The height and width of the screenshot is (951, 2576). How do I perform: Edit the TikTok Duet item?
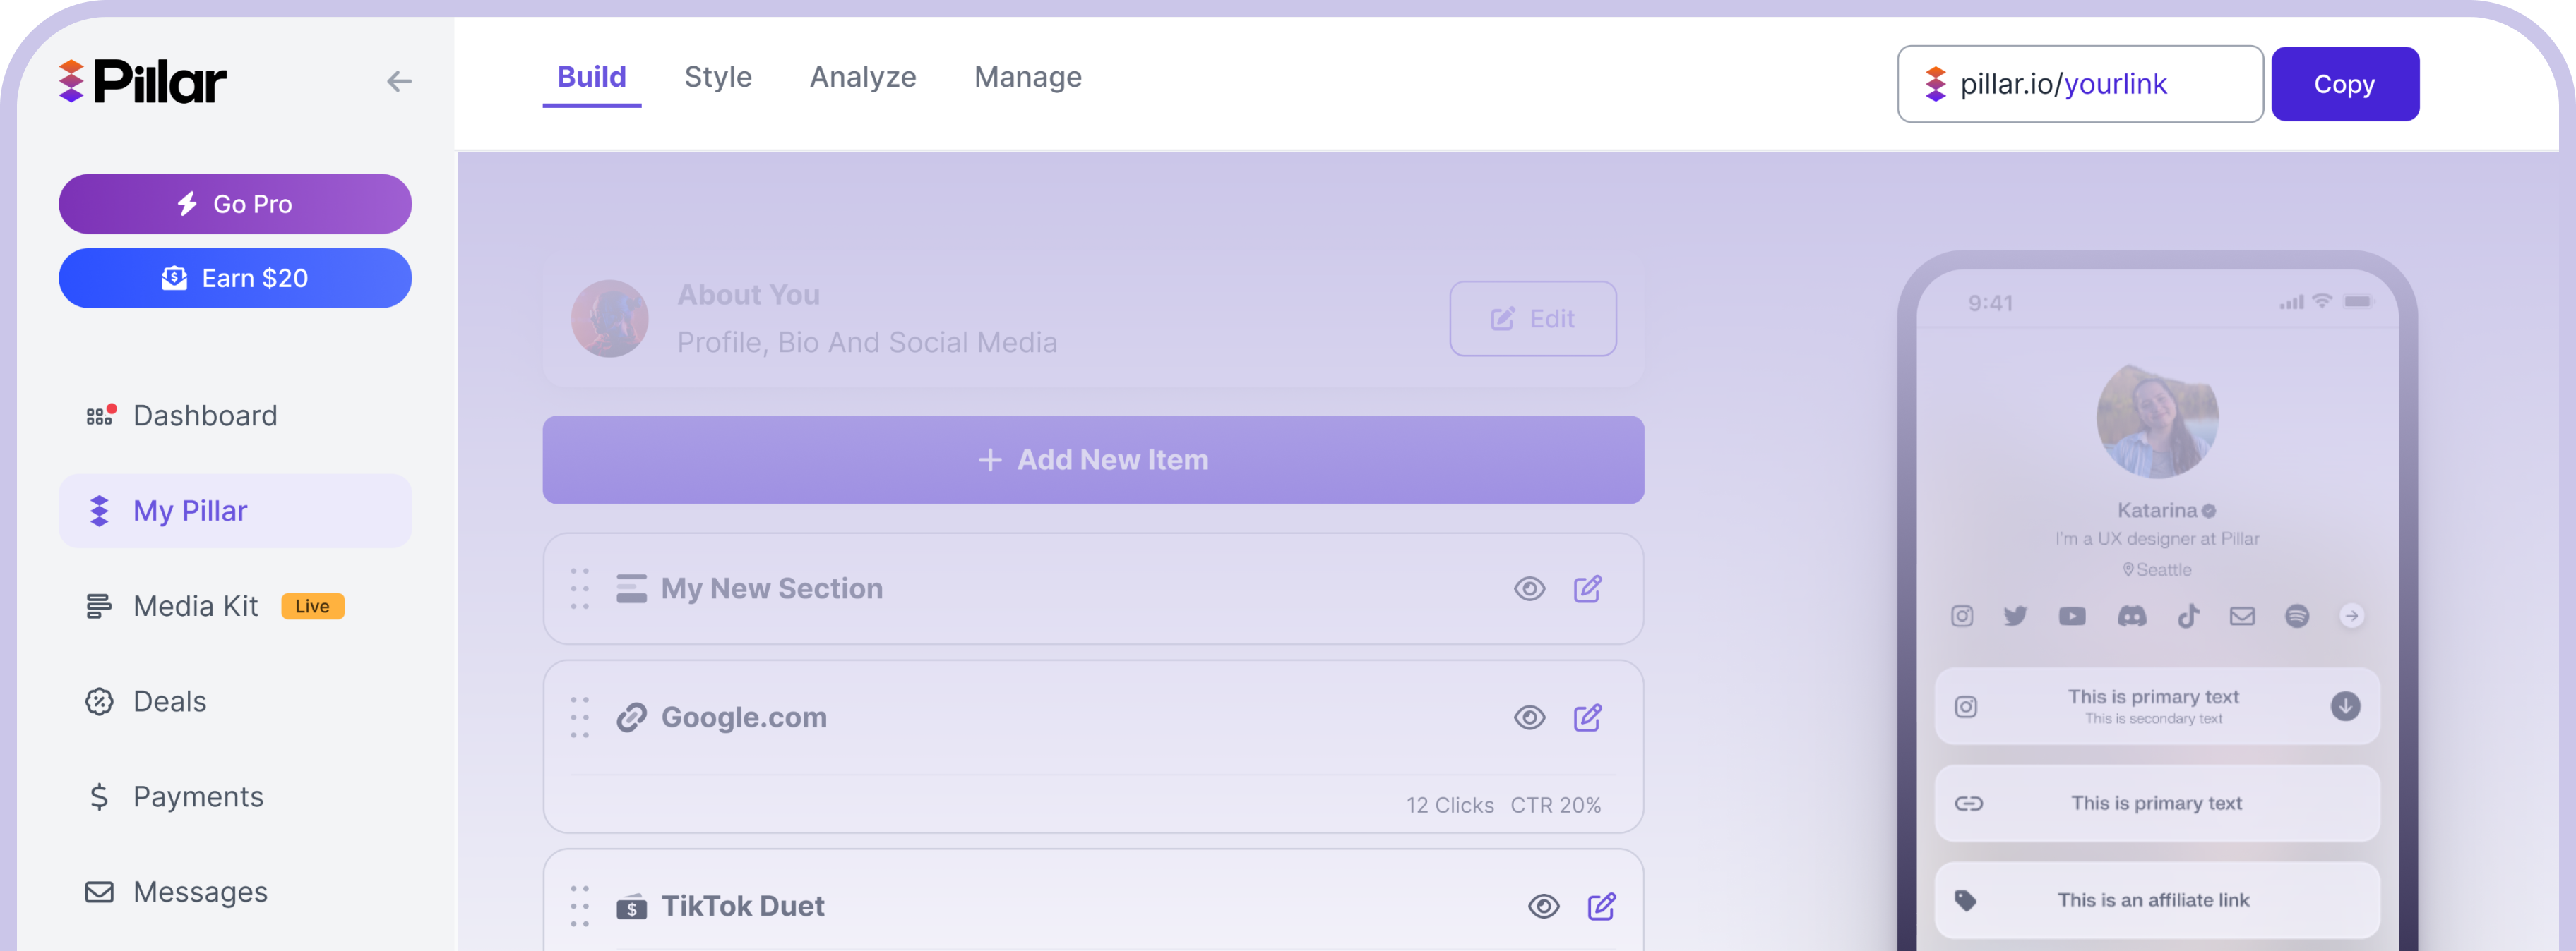coord(1602,906)
